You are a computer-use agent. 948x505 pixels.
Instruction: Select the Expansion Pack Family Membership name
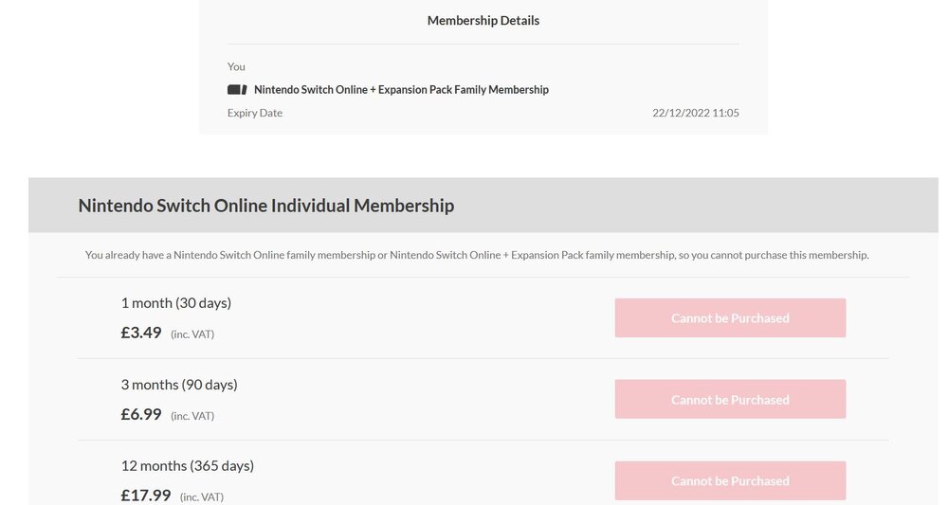tap(401, 89)
